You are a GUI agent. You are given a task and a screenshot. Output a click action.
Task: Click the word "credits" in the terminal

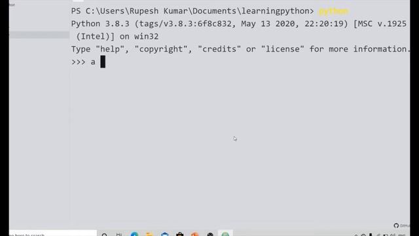(x=219, y=49)
